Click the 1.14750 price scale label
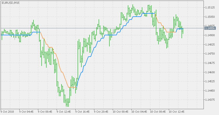The image size is (219, 115). 210,54
